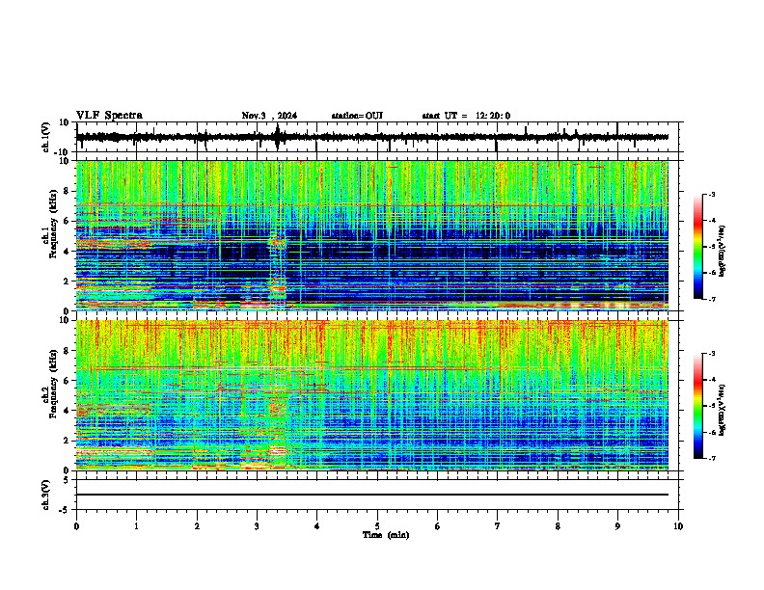
Task: Click the ch.1 spectrogram colorbar
Action: pyautogui.click(x=698, y=247)
